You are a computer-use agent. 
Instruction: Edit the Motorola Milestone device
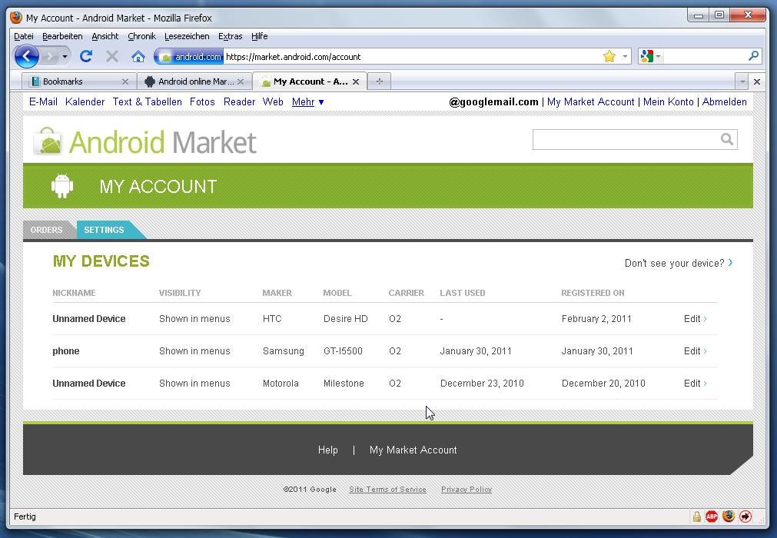tap(696, 383)
